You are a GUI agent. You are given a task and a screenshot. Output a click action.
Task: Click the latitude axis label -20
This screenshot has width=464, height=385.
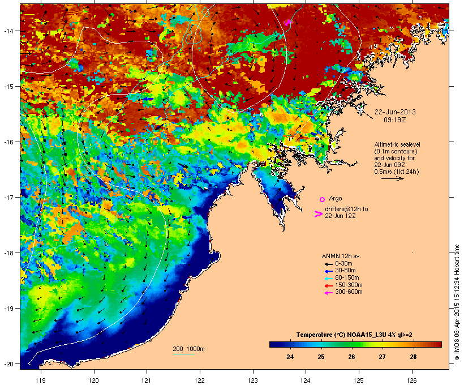coord(8,363)
